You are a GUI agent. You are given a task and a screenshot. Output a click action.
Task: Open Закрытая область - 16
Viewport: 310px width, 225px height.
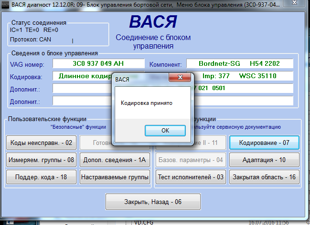coord(264,177)
